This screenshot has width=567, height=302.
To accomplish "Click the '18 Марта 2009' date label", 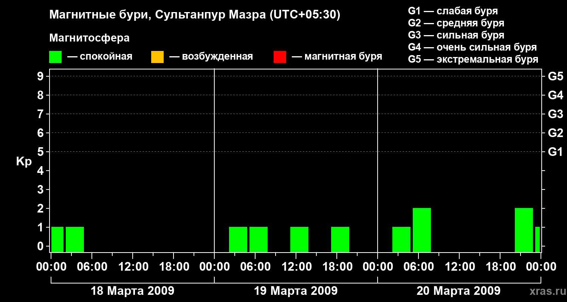I will pyautogui.click(x=133, y=291).
